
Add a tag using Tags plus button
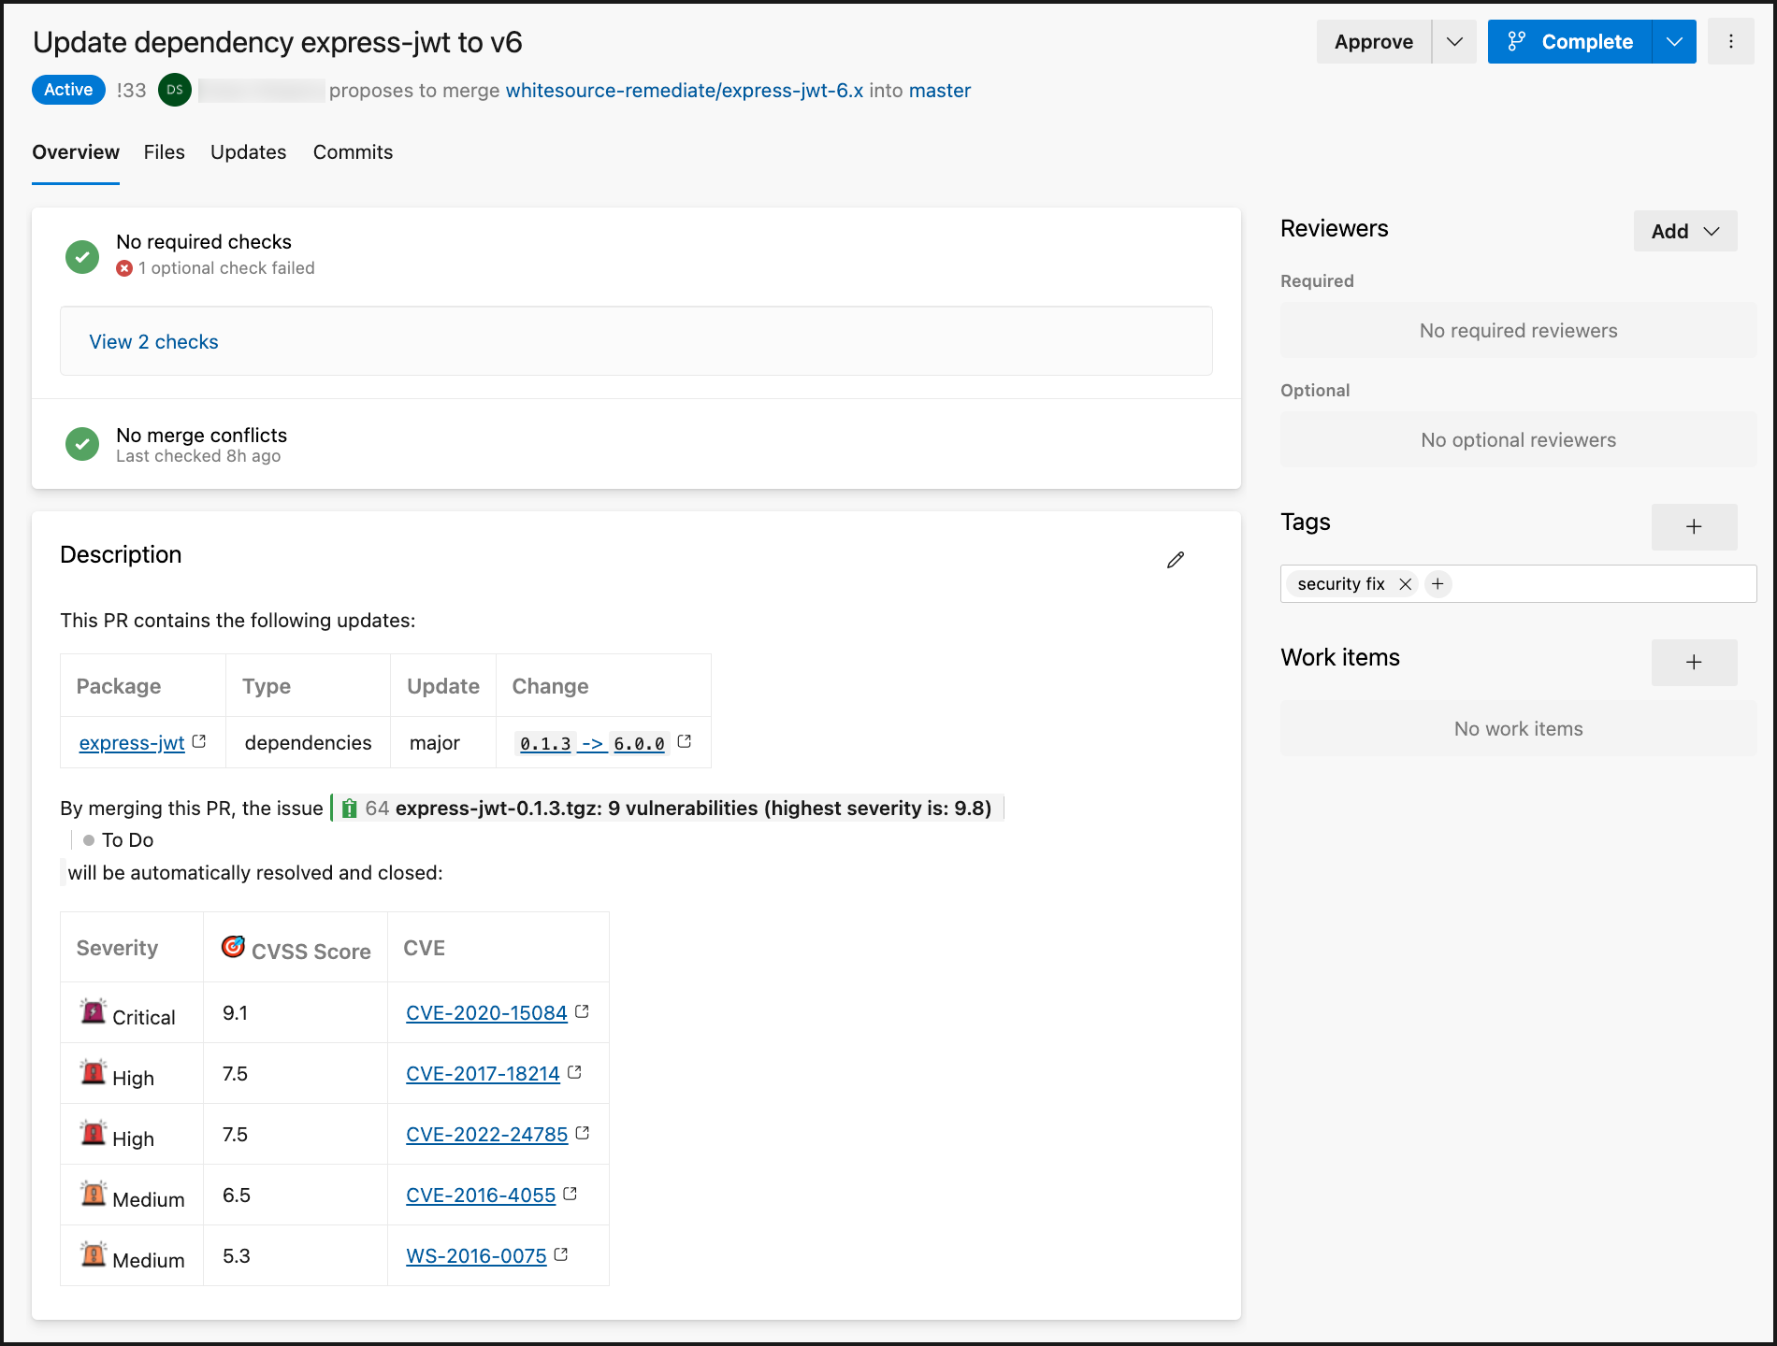tap(1693, 527)
